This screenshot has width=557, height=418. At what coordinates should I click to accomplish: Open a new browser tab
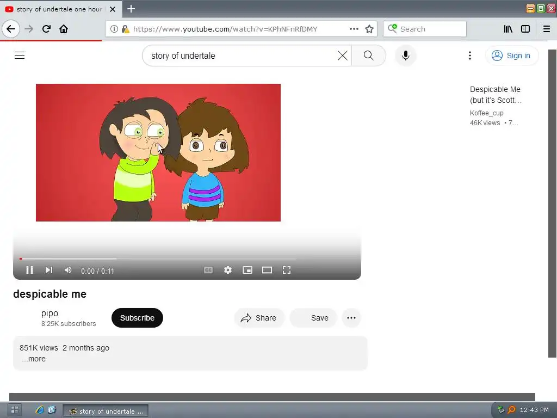click(131, 9)
